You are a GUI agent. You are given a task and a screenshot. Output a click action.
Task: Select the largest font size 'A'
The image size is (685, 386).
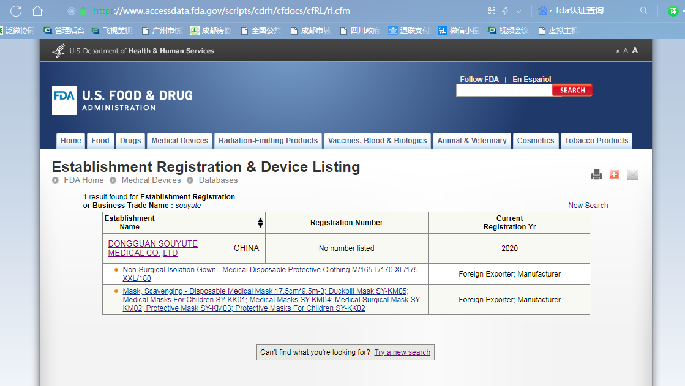click(x=635, y=50)
